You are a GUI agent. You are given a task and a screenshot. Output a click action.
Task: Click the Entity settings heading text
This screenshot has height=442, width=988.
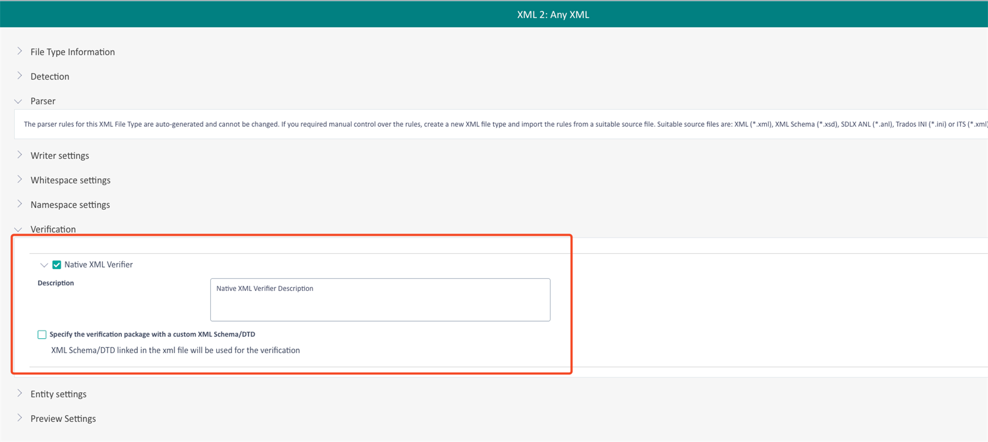[58, 394]
